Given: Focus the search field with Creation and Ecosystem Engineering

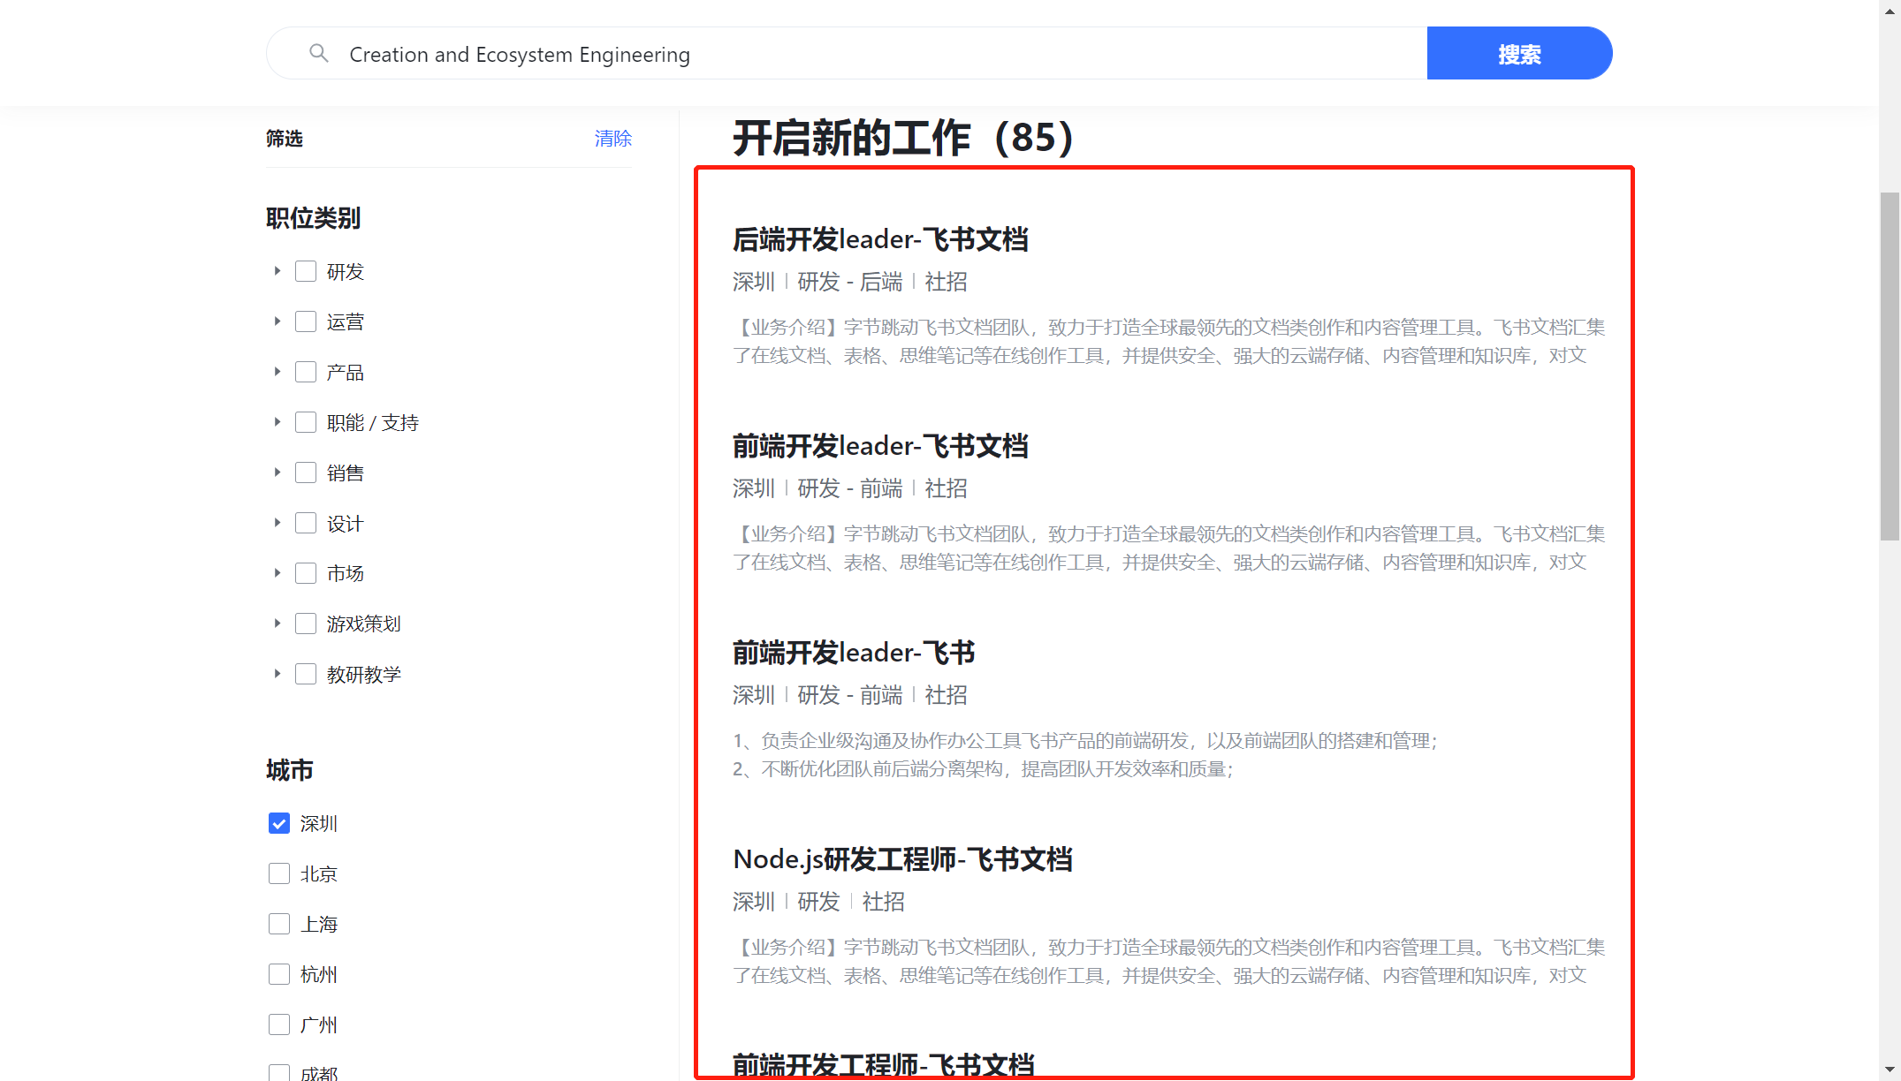Looking at the screenshot, I should tap(847, 53).
